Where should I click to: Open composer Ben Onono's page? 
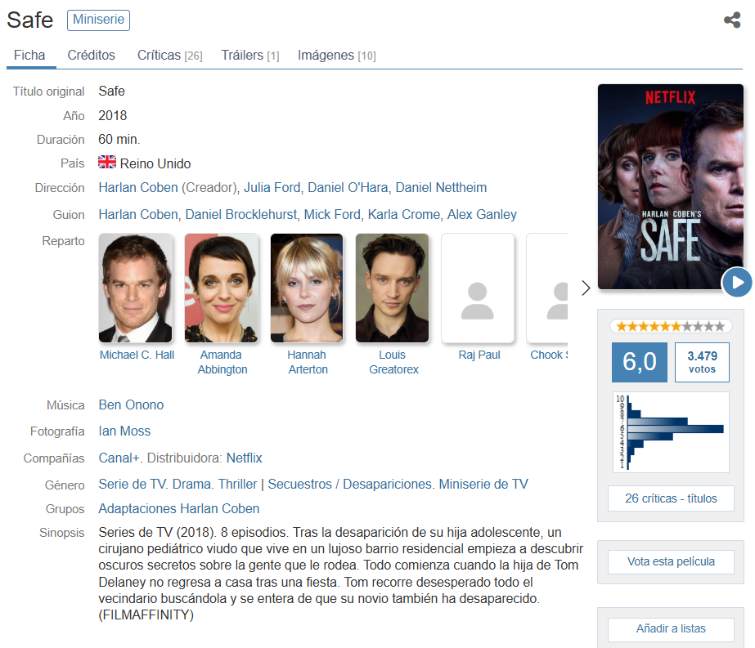(x=131, y=405)
